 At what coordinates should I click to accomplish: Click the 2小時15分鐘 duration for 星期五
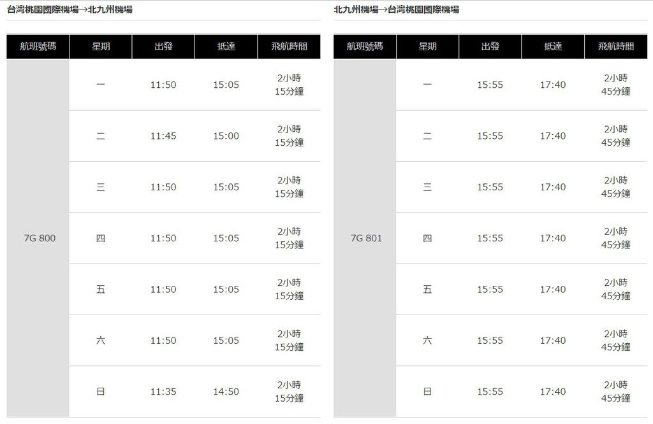click(289, 289)
